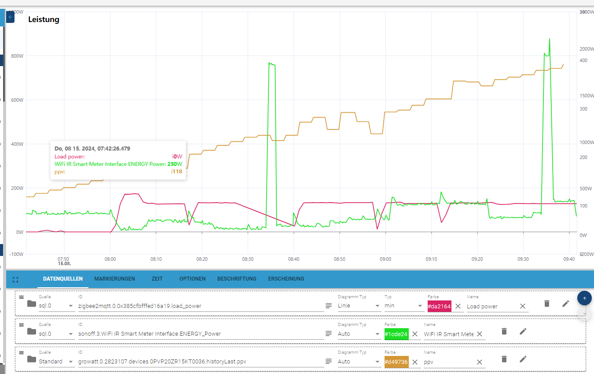594x374 pixels.
Task: Open the Optionen tab
Action: tap(193, 279)
